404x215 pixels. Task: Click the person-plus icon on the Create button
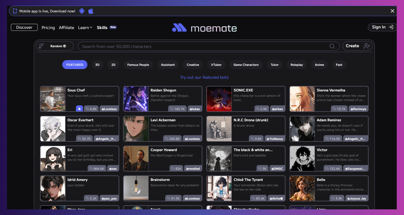[x=366, y=46]
